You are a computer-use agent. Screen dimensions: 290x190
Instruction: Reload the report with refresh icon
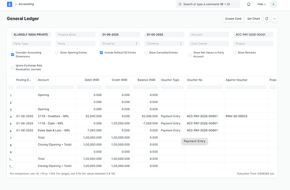(x=267, y=18)
